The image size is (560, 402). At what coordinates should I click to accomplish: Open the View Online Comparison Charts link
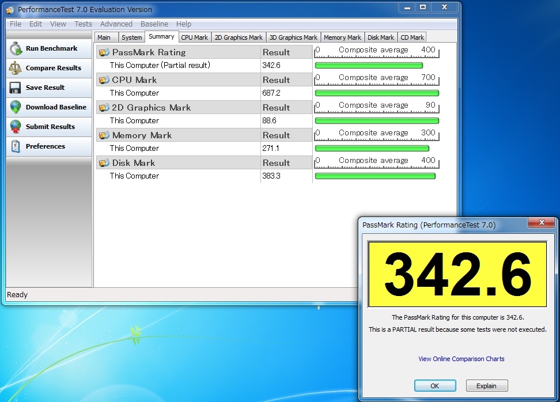(461, 359)
